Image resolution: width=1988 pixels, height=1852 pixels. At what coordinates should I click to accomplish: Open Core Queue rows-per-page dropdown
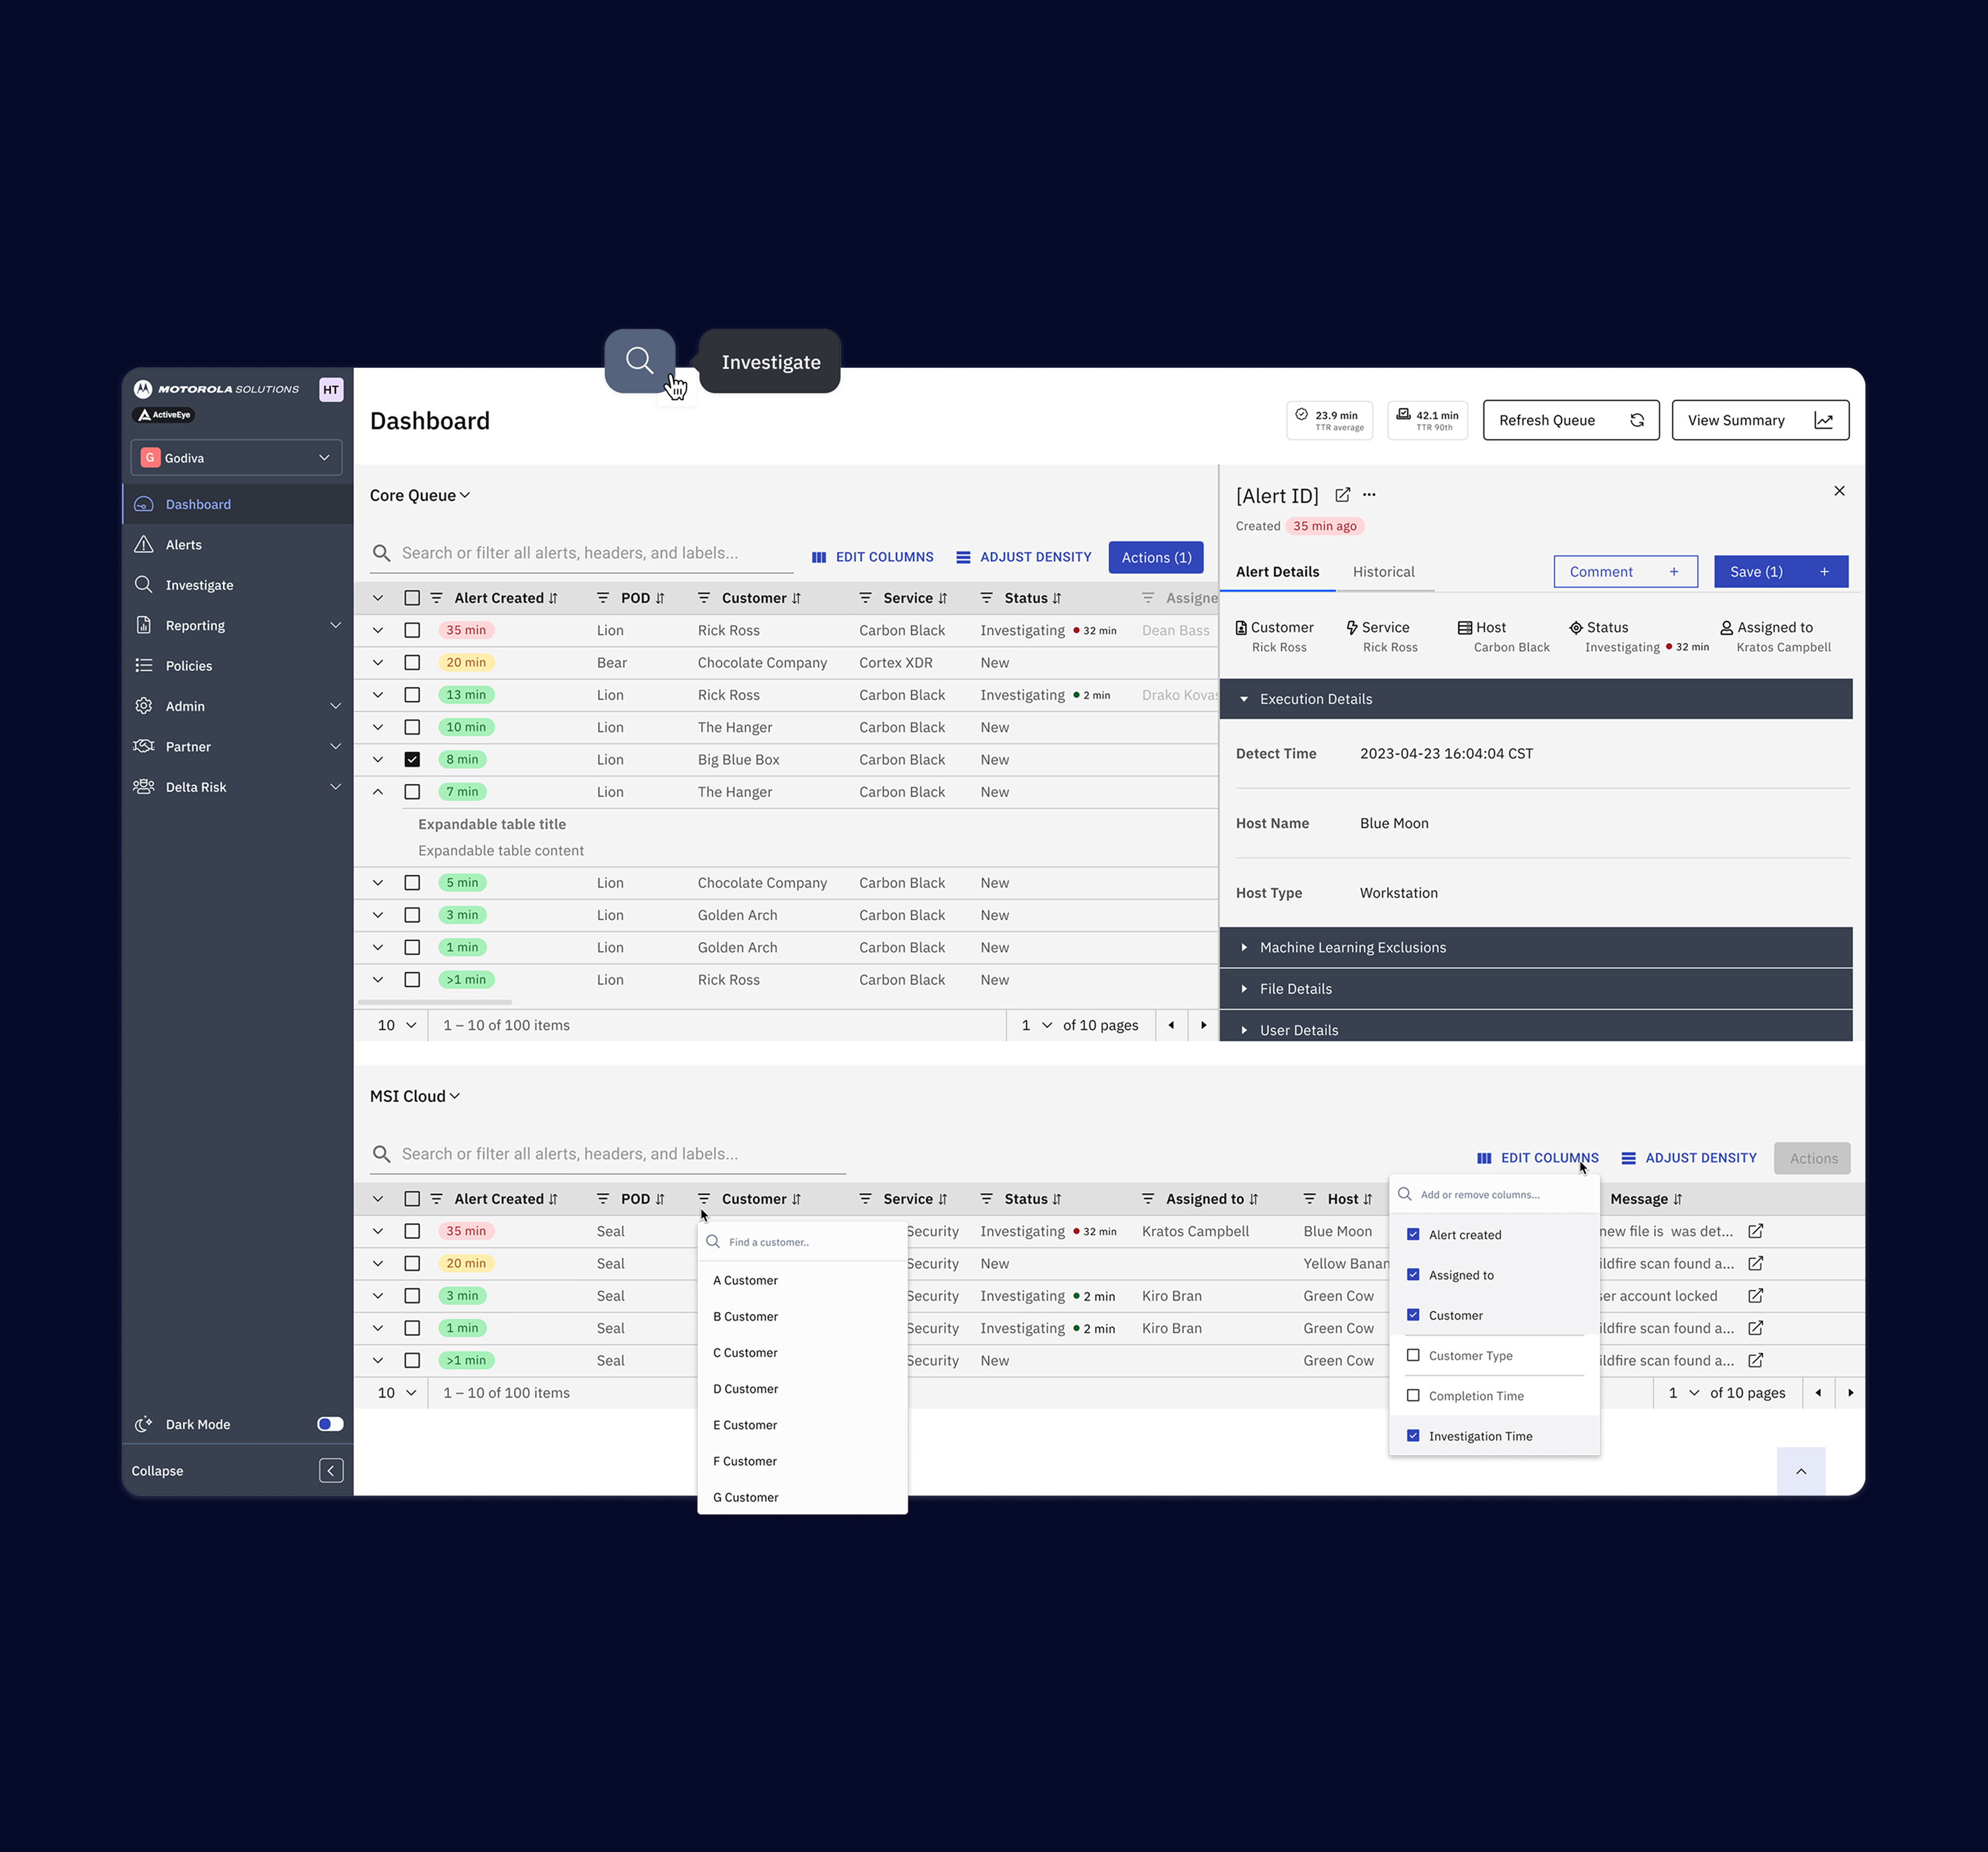(x=396, y=1024)
